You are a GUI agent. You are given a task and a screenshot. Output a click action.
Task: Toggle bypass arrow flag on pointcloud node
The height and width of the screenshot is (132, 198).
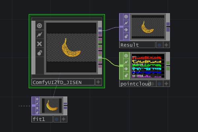(126, 68)
